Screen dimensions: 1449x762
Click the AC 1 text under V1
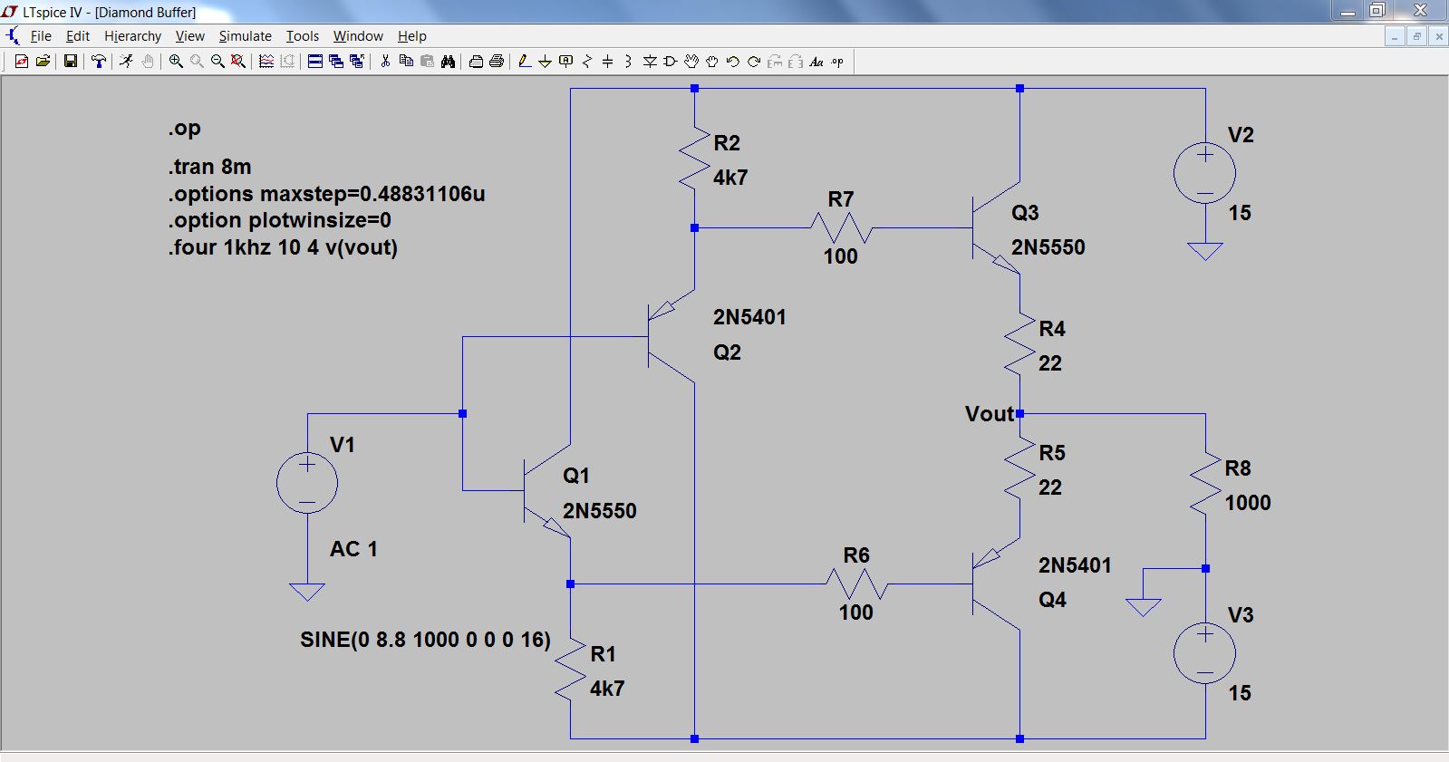[353, 549]
